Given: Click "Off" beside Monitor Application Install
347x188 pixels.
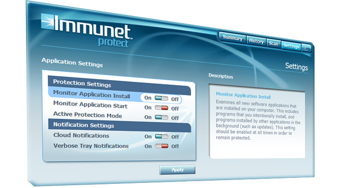Looking at the screenshot, I should pyautogui.click(x=175, y=99).
